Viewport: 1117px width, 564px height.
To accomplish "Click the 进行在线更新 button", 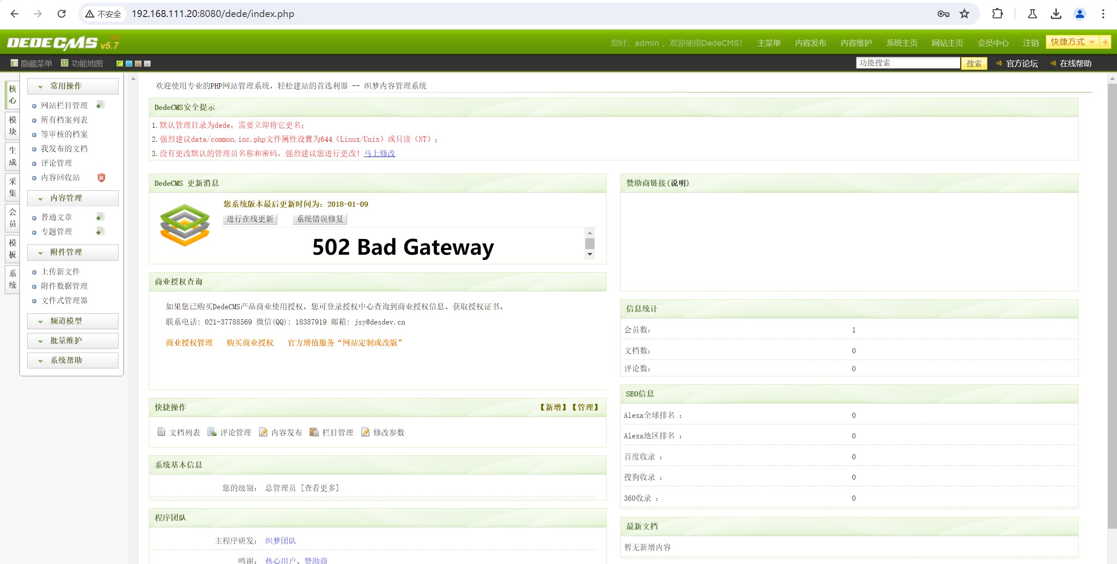I will pyautogui.click(x=250, y=219).
